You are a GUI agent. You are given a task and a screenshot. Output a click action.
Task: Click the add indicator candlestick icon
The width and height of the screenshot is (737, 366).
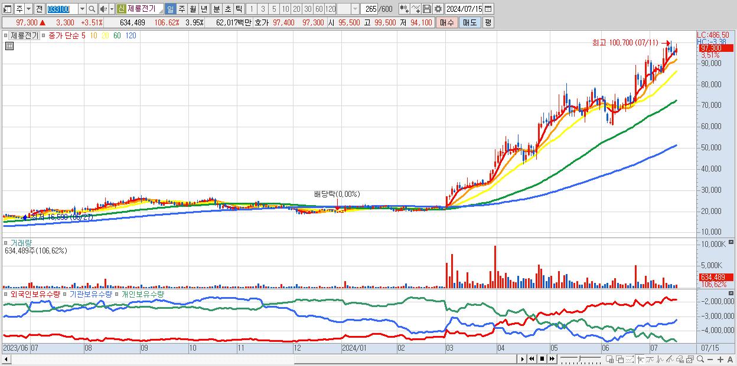click(x=404, y=9)
